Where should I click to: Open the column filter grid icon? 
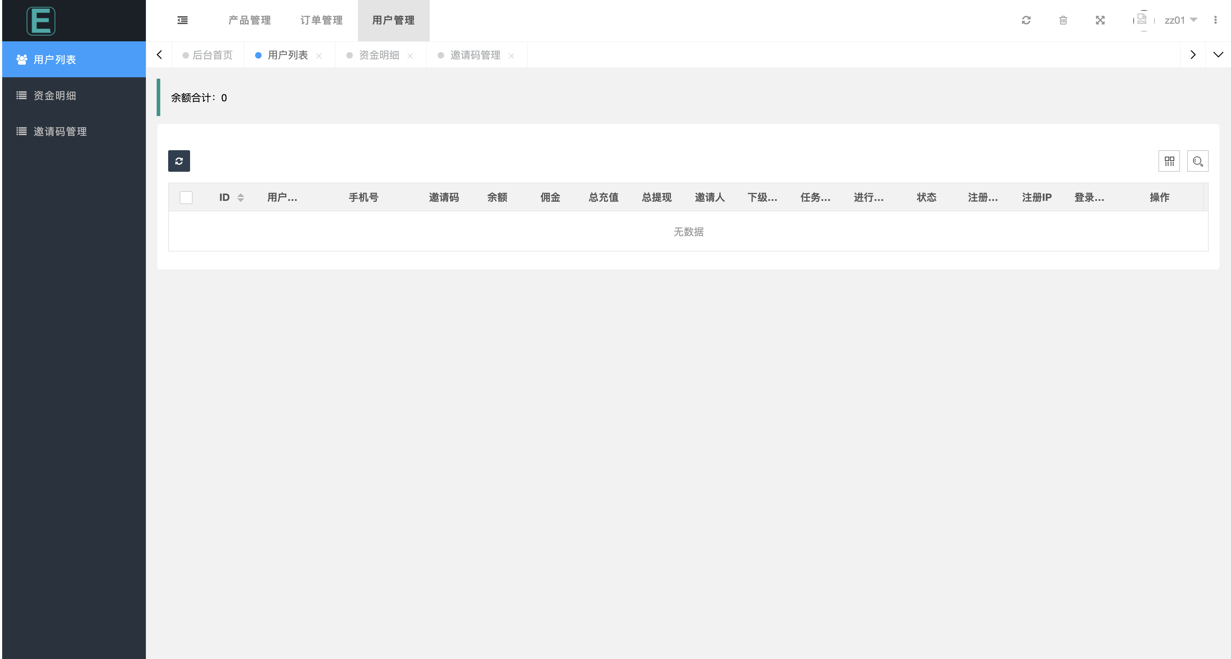[x=1169, y=161]
